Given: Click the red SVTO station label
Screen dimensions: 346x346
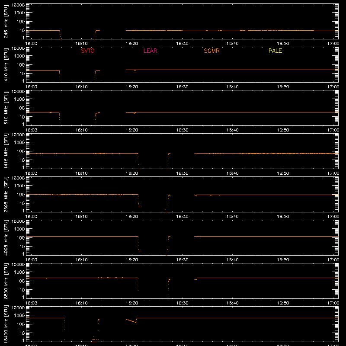Looking at the screenshot, I should [88, 51].
